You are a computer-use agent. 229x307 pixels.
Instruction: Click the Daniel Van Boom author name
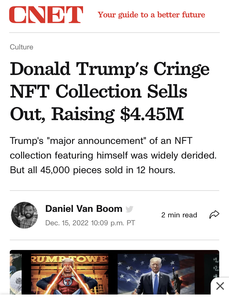click(x=84, y=209)
